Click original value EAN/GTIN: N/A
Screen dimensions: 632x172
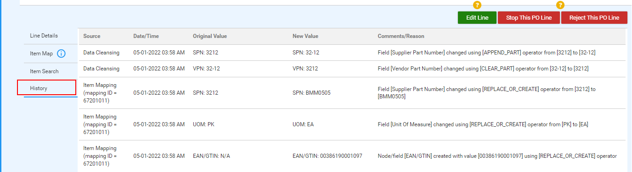211,156
